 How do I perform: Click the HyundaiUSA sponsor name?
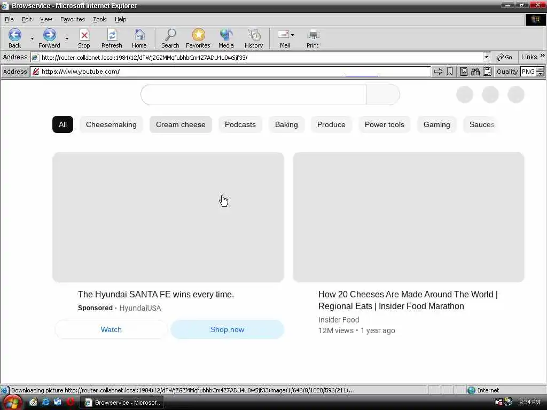point(140,308)
